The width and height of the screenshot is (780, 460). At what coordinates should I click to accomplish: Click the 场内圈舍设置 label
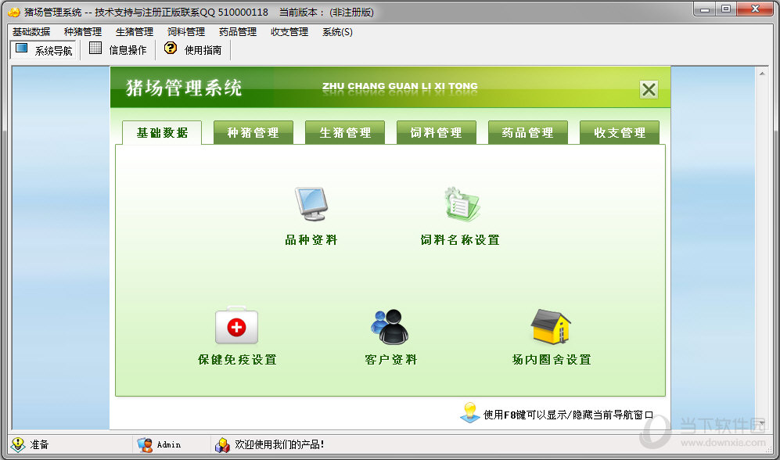[x=552, y=359]
